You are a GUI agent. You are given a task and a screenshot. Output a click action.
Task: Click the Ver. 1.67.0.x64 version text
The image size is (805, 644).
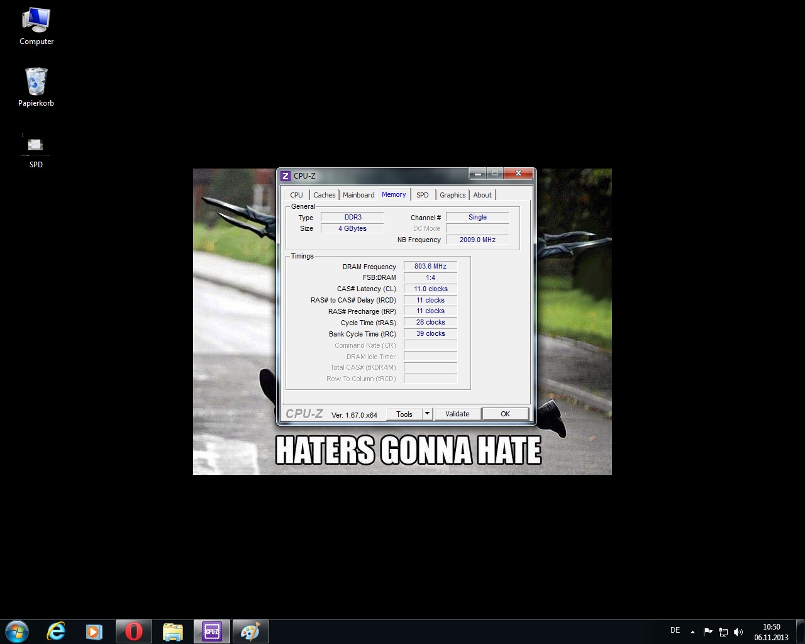[x=354, y=415]
